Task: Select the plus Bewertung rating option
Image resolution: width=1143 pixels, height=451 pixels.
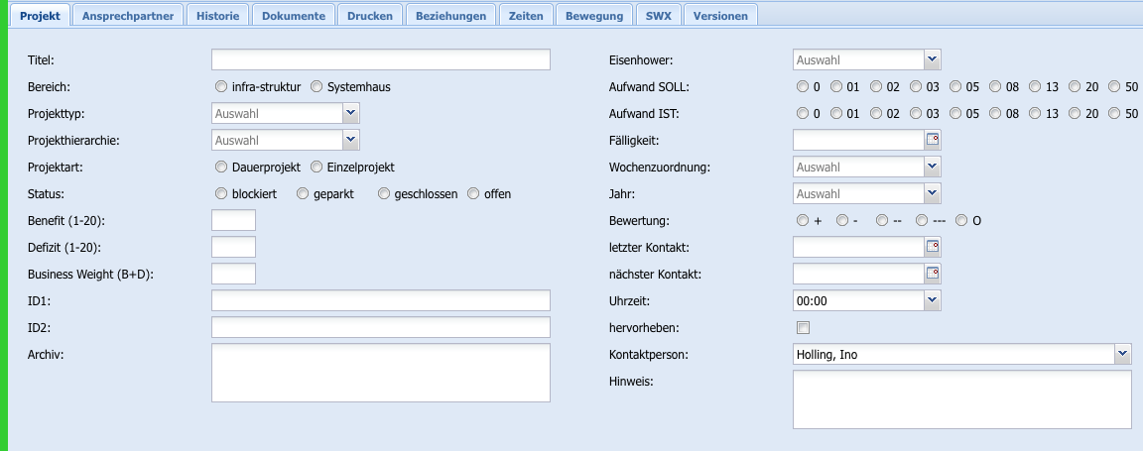Action: [803, 221]
